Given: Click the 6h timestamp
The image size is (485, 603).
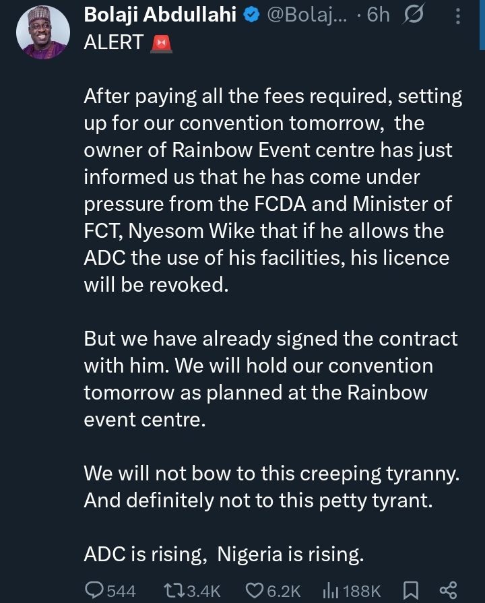Looking at the screenshot, I should coord(378,15).
